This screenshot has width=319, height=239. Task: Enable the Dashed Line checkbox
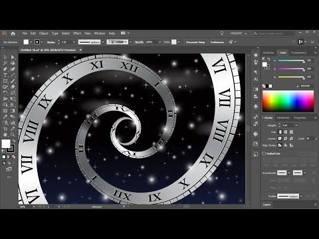(264, 153)
